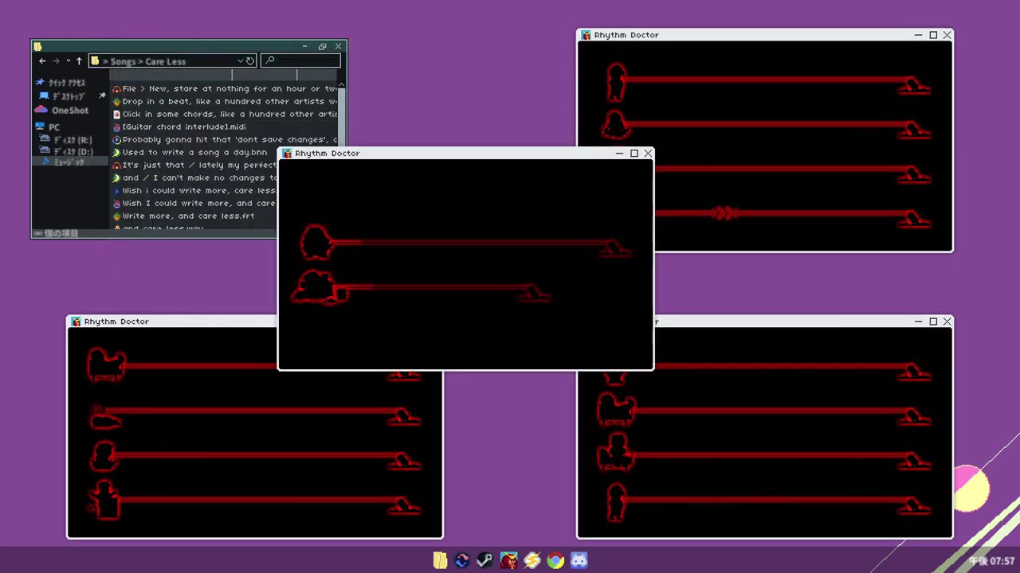Select the 'It's just that / lately' file
The height and width of the screenshot is (573, 1020).
tap(194, 165)
